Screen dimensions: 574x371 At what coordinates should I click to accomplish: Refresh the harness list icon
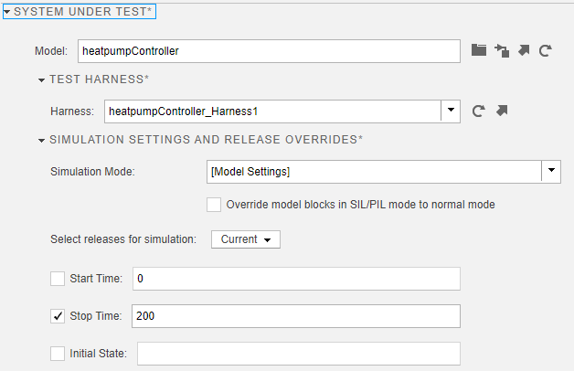pyautogui.click(x=478, y=111)
